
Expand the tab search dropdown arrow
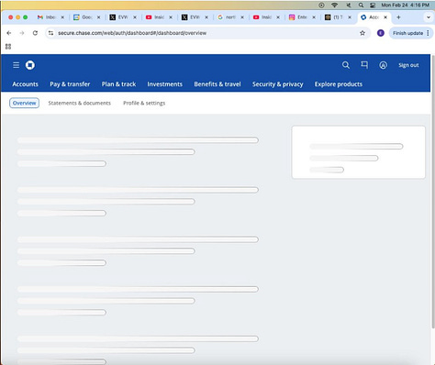(x=429, y=17)
